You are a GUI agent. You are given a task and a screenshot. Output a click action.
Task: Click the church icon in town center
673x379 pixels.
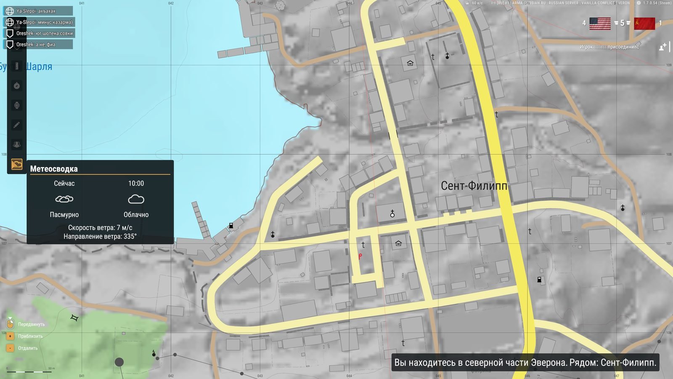pos(392,214)
